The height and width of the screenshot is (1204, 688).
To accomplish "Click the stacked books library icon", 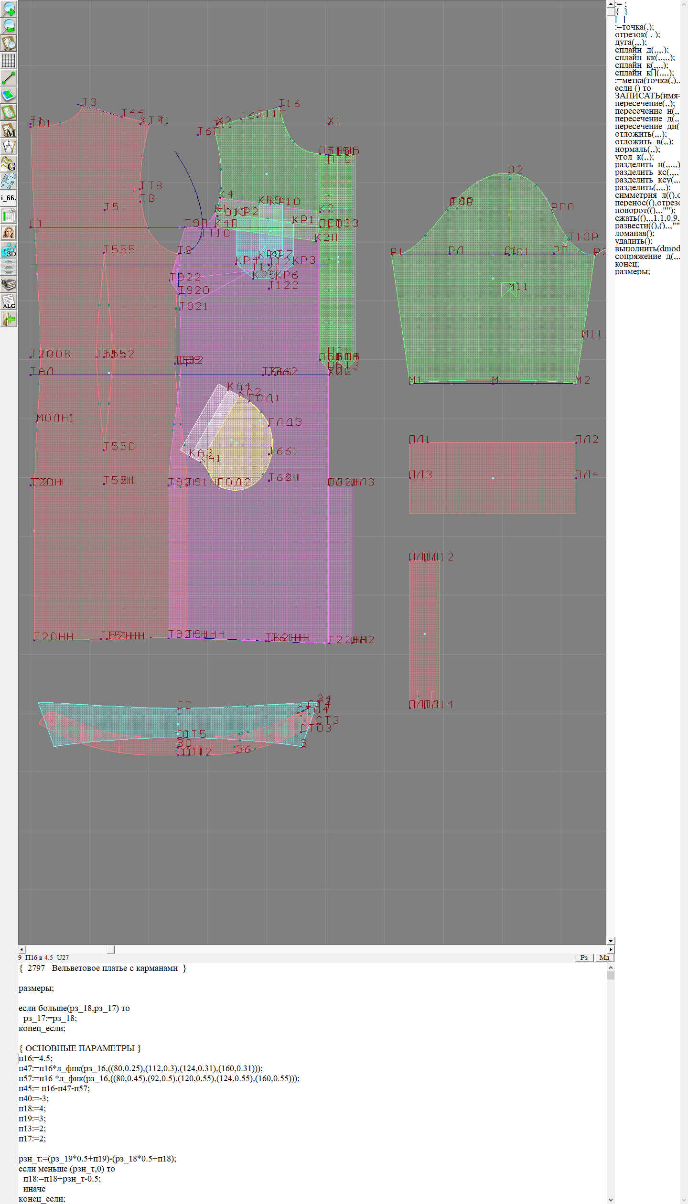I will 9,285.
